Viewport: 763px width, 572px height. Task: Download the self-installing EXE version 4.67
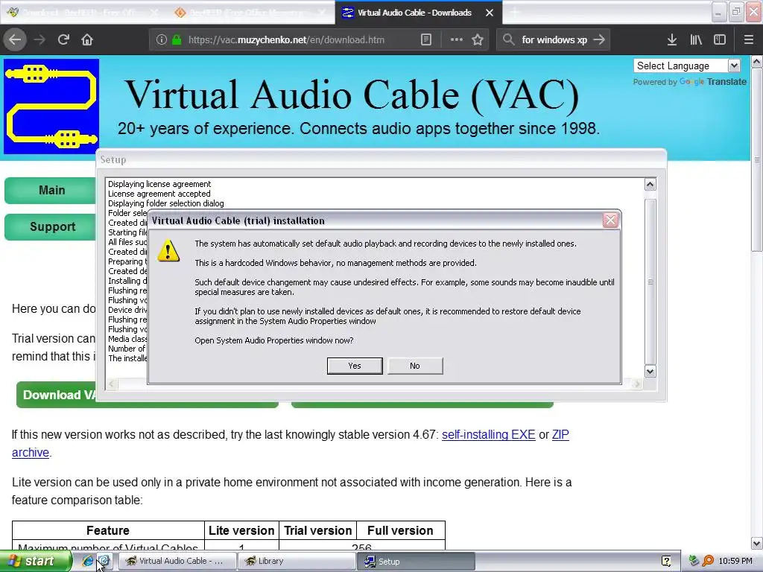(489, 434)
